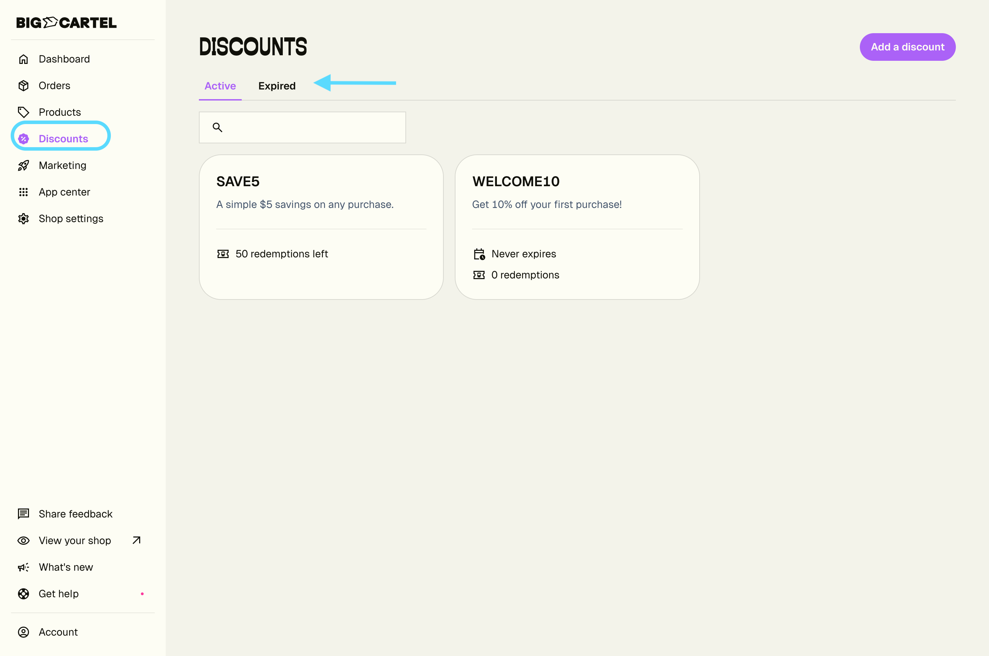Open the WELCOME10 discount card
Viewport: 989px width, 656px height.
tap(577, 227)
